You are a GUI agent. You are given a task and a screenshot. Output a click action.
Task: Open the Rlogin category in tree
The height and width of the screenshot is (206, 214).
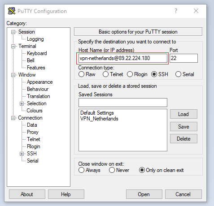[x=34, y=146]
